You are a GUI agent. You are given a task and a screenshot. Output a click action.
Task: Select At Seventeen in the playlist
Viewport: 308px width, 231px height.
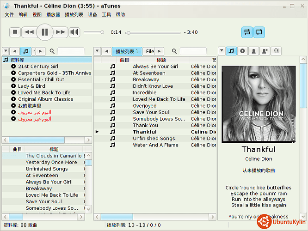[x=155, y=73]
